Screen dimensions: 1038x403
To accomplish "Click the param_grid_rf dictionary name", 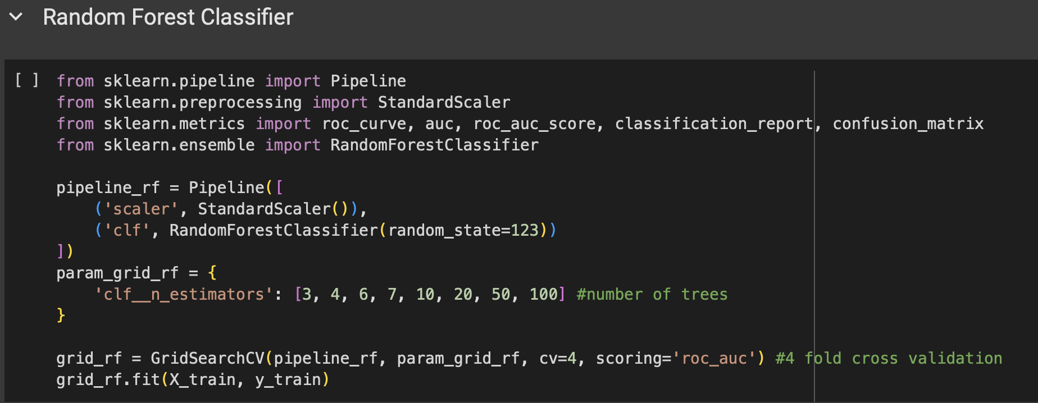I will [x=117, y=273].
